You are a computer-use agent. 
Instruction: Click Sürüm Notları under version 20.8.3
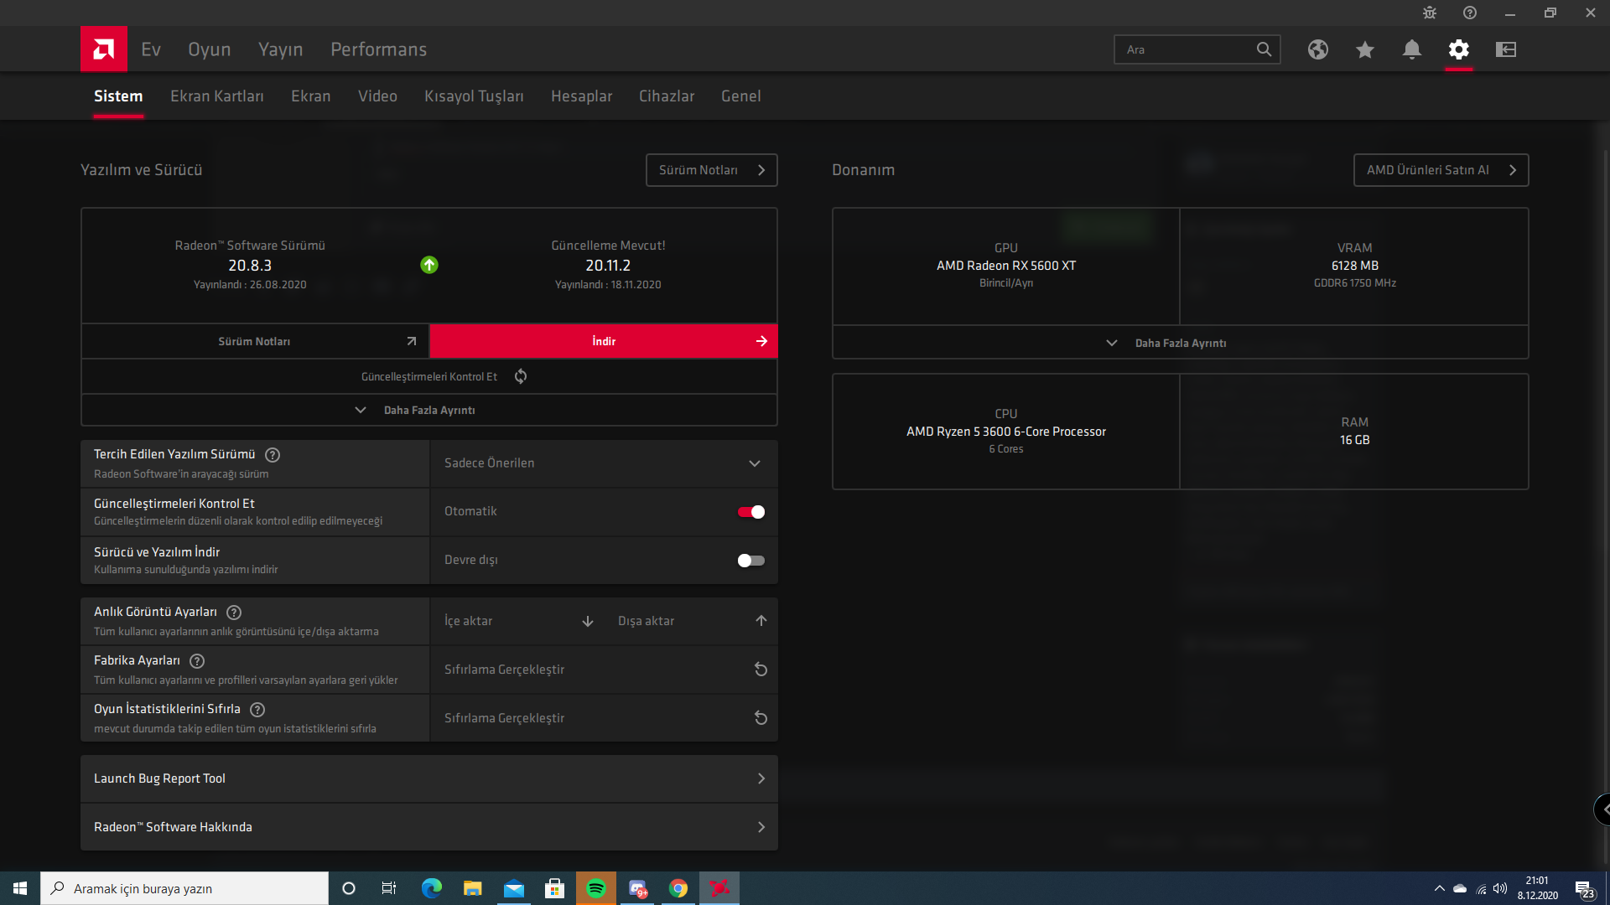(255, 341)
